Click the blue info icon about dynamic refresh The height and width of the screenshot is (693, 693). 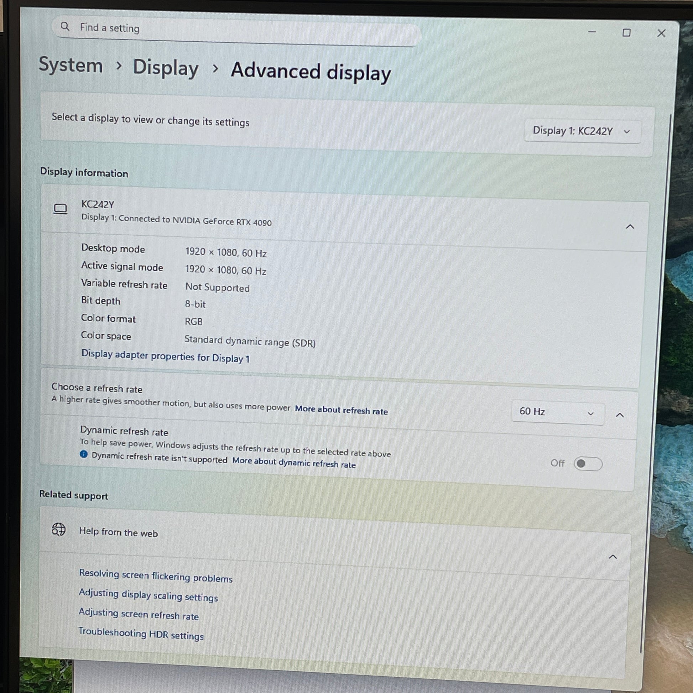point(84,454)
